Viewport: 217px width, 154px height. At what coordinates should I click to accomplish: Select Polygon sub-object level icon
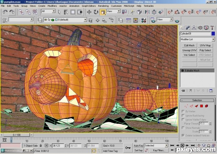click(201, 106)
